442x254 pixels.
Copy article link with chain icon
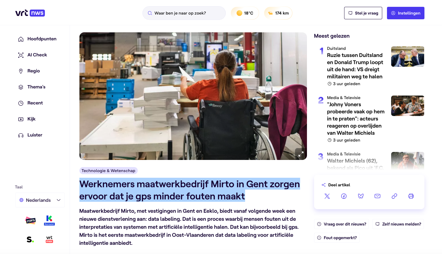coord(394,196)
